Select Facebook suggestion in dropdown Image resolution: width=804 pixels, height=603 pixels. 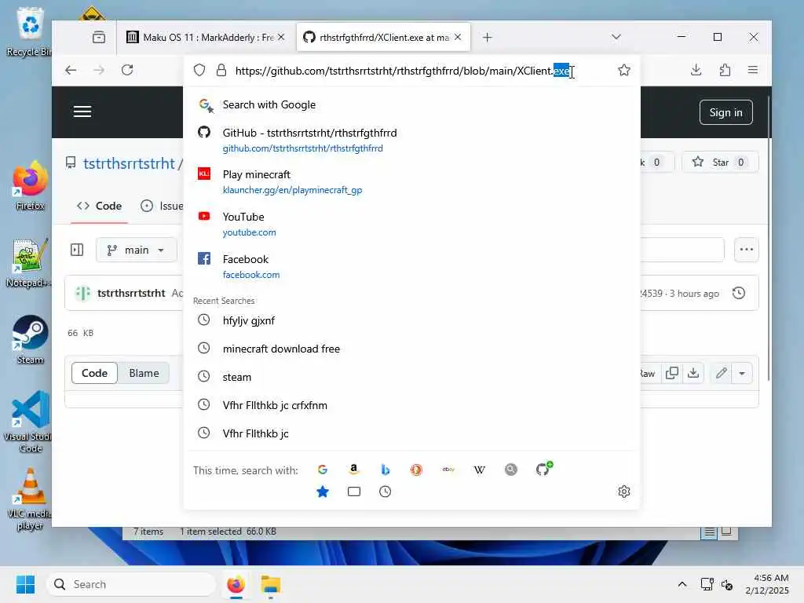411,266
